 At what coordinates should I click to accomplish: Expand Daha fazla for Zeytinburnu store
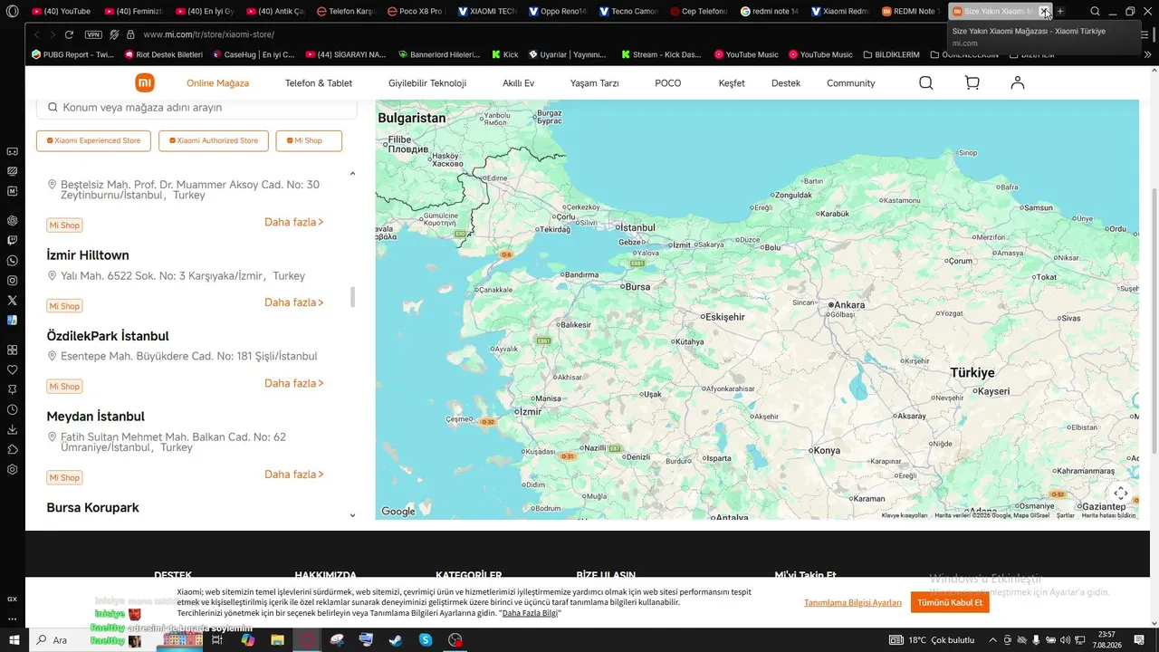[294, 222]
